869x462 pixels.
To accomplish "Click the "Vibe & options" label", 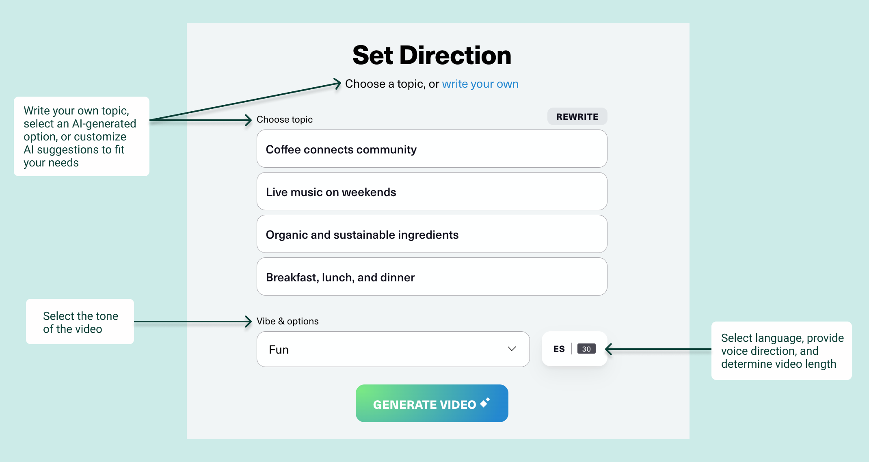I will click(x=288, y=322).
